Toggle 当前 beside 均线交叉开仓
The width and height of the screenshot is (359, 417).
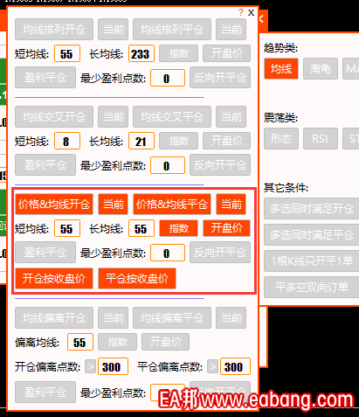(113, 117)
